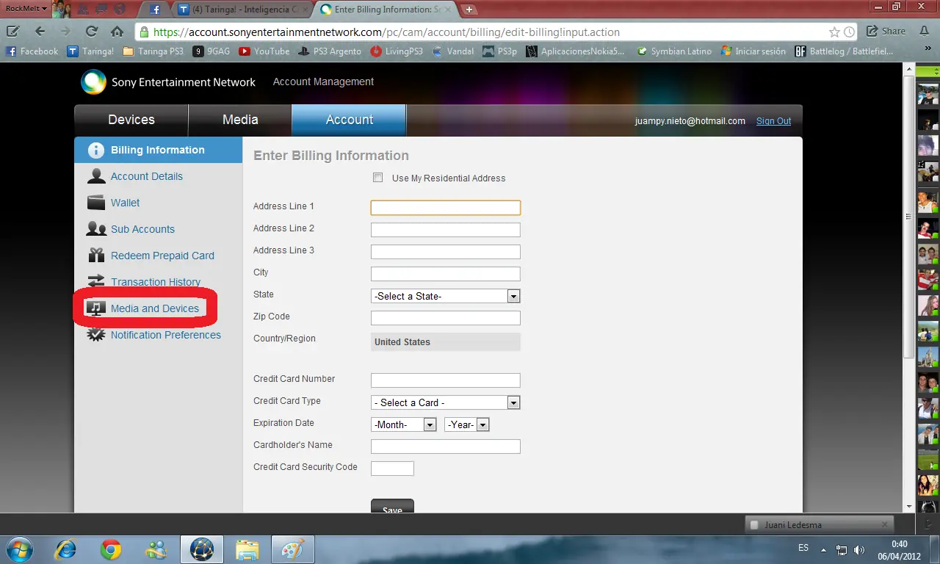Viewport: 940px width, 564px height.
Task: Click the Save button
Action: pos(392,507)
